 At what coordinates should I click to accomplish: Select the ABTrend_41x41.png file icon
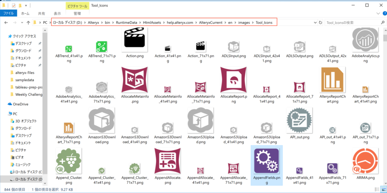(x=69, y=49)
